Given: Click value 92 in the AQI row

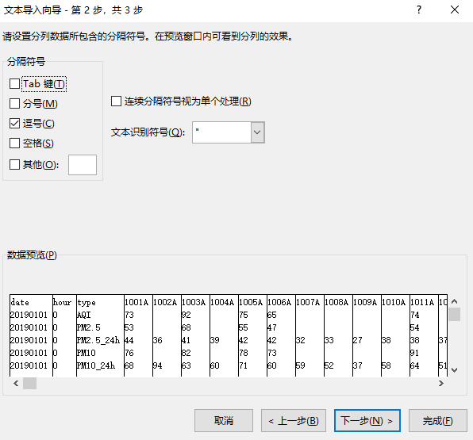Looking at the screenshot, I should [187, 315].
